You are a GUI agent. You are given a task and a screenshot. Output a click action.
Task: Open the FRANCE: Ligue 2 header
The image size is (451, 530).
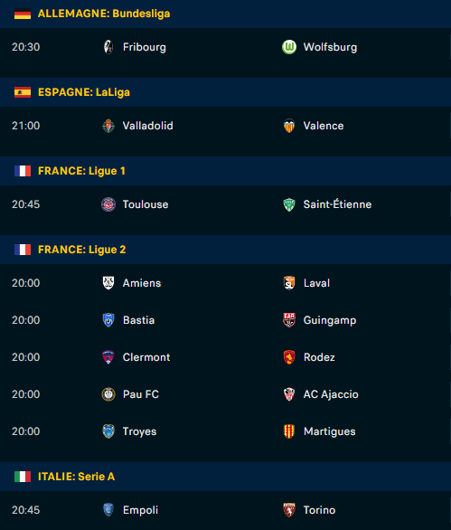[x=225, y=250]
